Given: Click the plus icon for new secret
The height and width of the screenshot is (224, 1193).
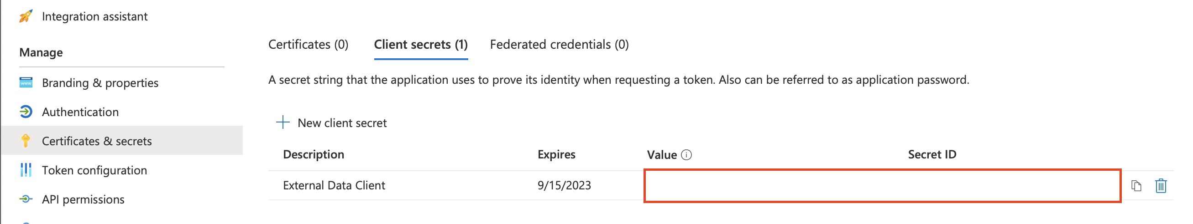Looking at the screenshot, I should point(283,122).
